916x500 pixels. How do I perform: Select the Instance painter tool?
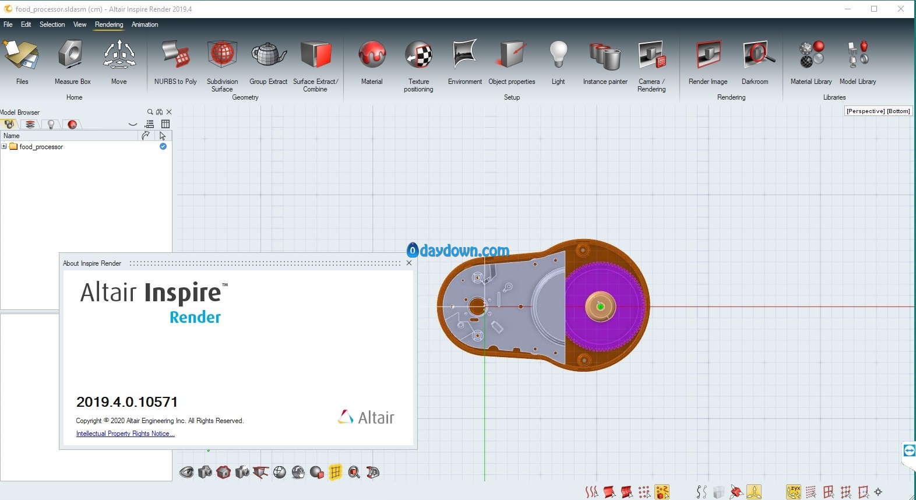tap(605, 62)
